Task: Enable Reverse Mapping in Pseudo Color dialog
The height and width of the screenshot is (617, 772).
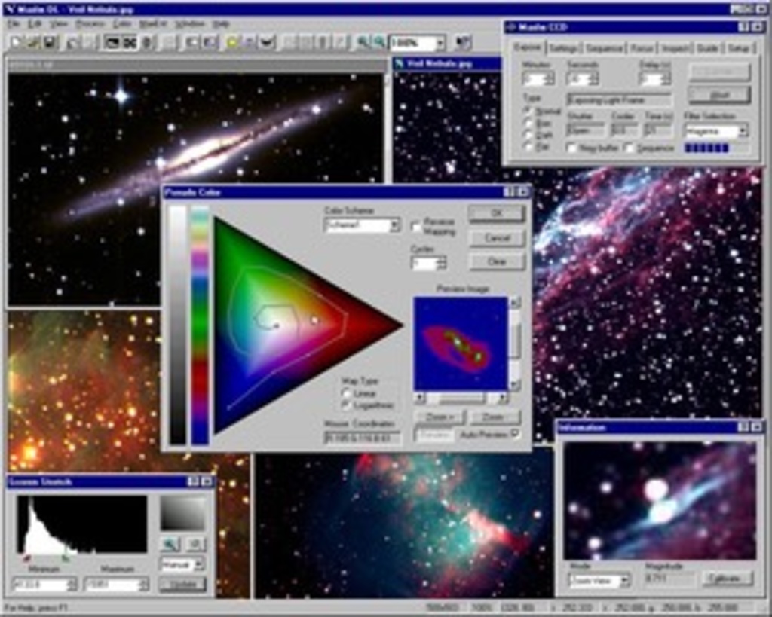Action: click(x=417, y=225)
